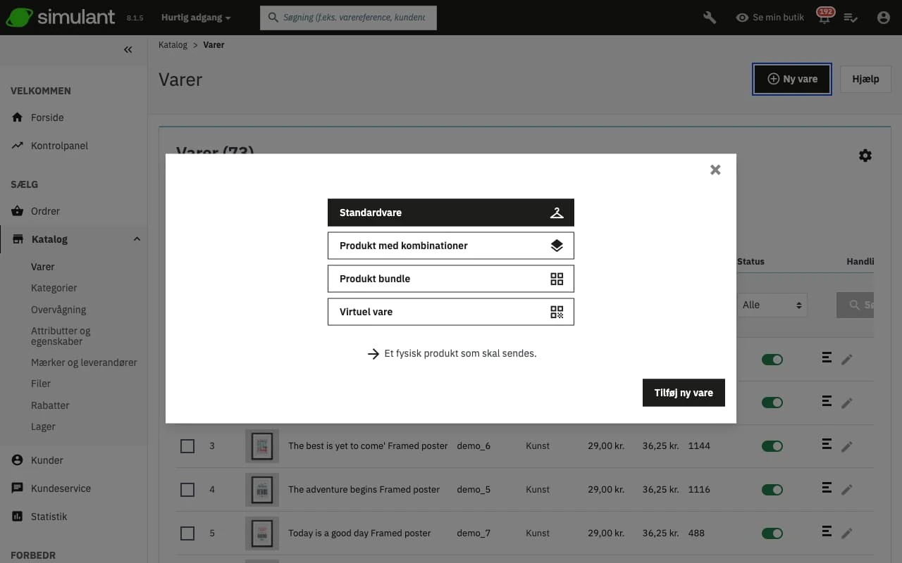
Task: Open the task list checkmark icon
Action: [x=851, y=18]
